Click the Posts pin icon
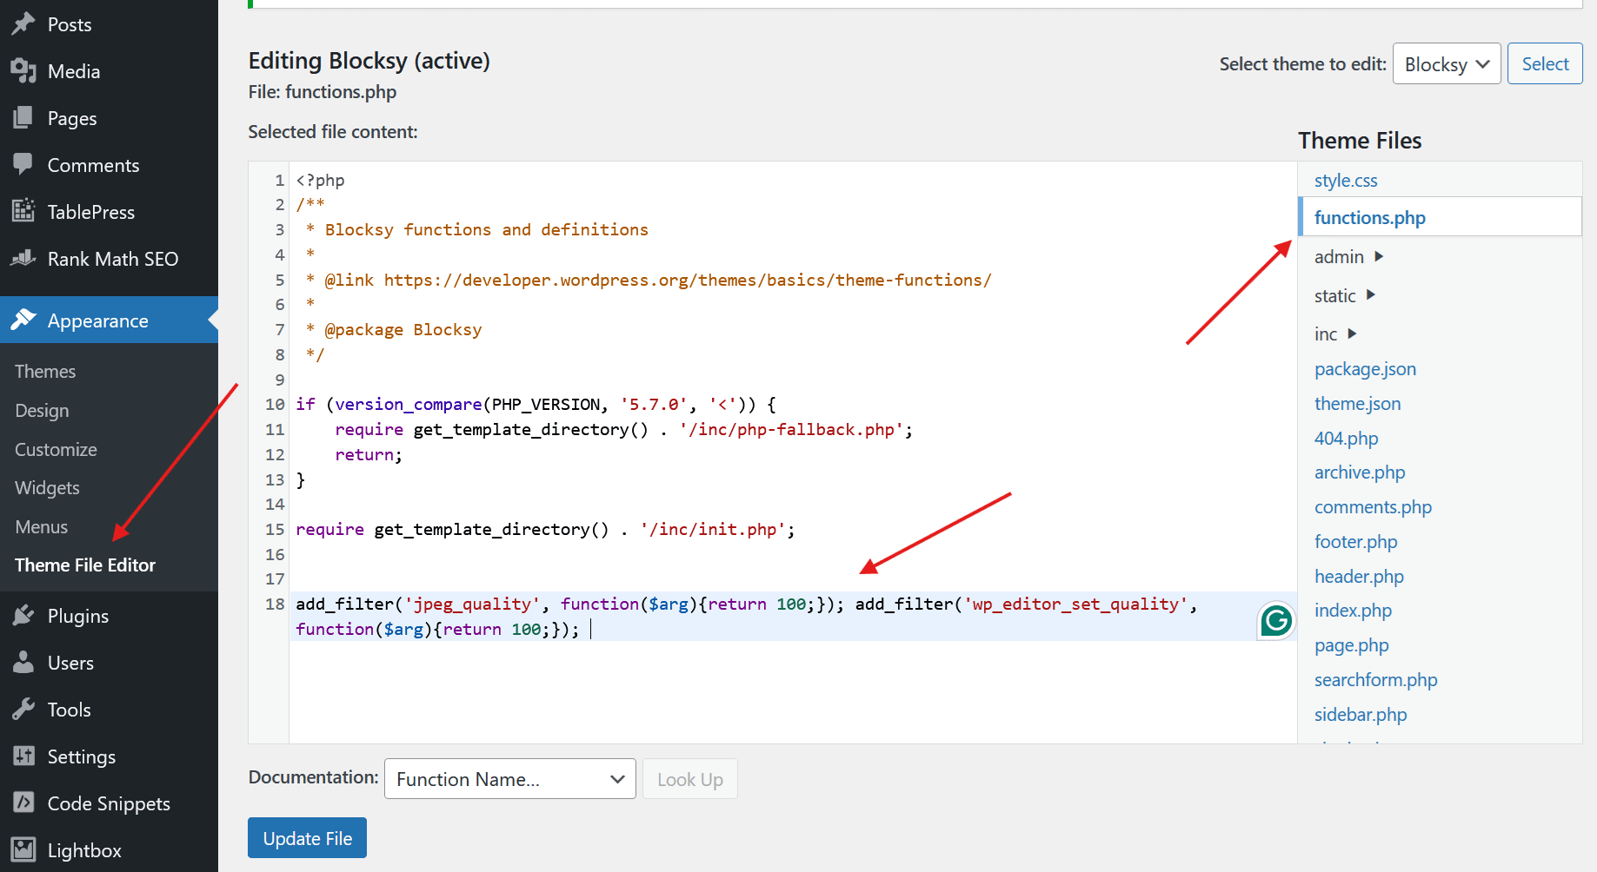The image size is (1597, 872). (24, 23)
